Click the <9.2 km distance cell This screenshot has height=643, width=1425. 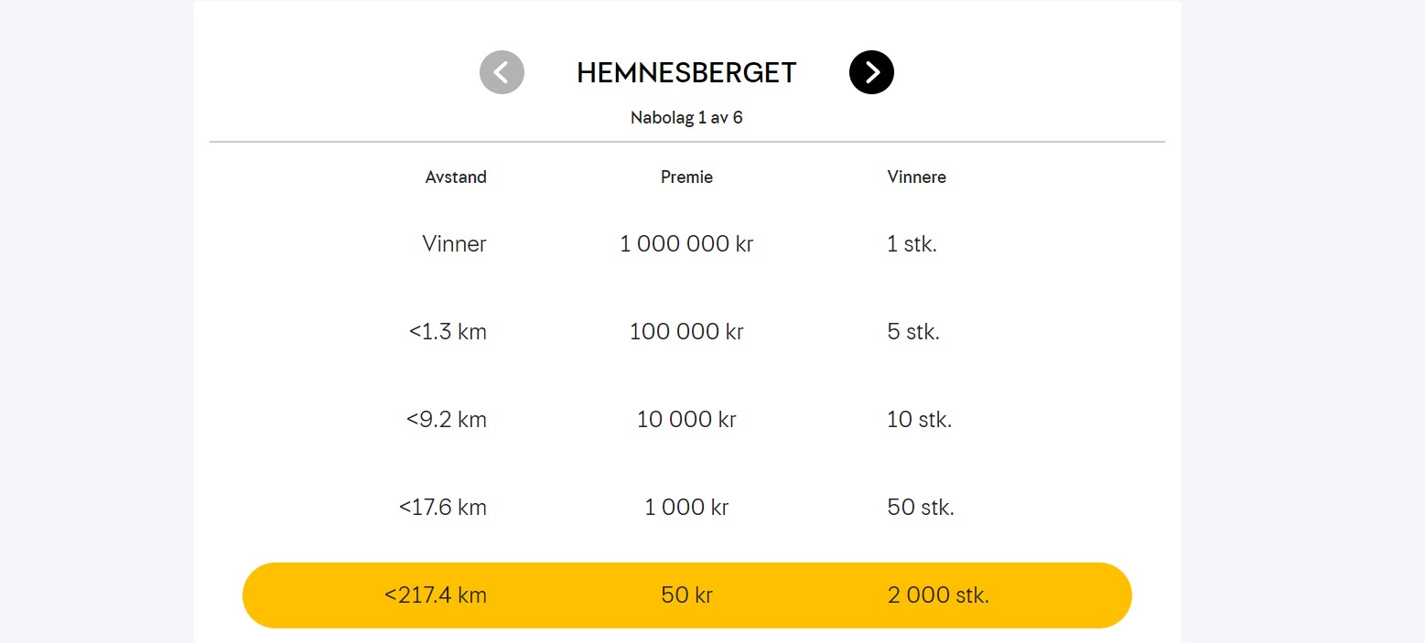click(447, 420)
